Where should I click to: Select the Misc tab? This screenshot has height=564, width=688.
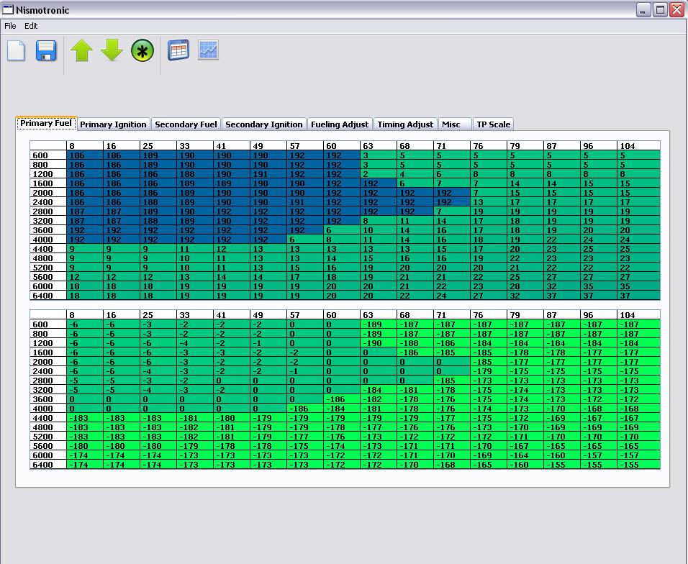click(x=455, y=124)
